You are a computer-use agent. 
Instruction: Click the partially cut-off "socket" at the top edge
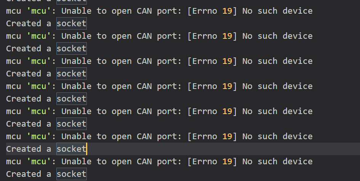tap(71, 2)
